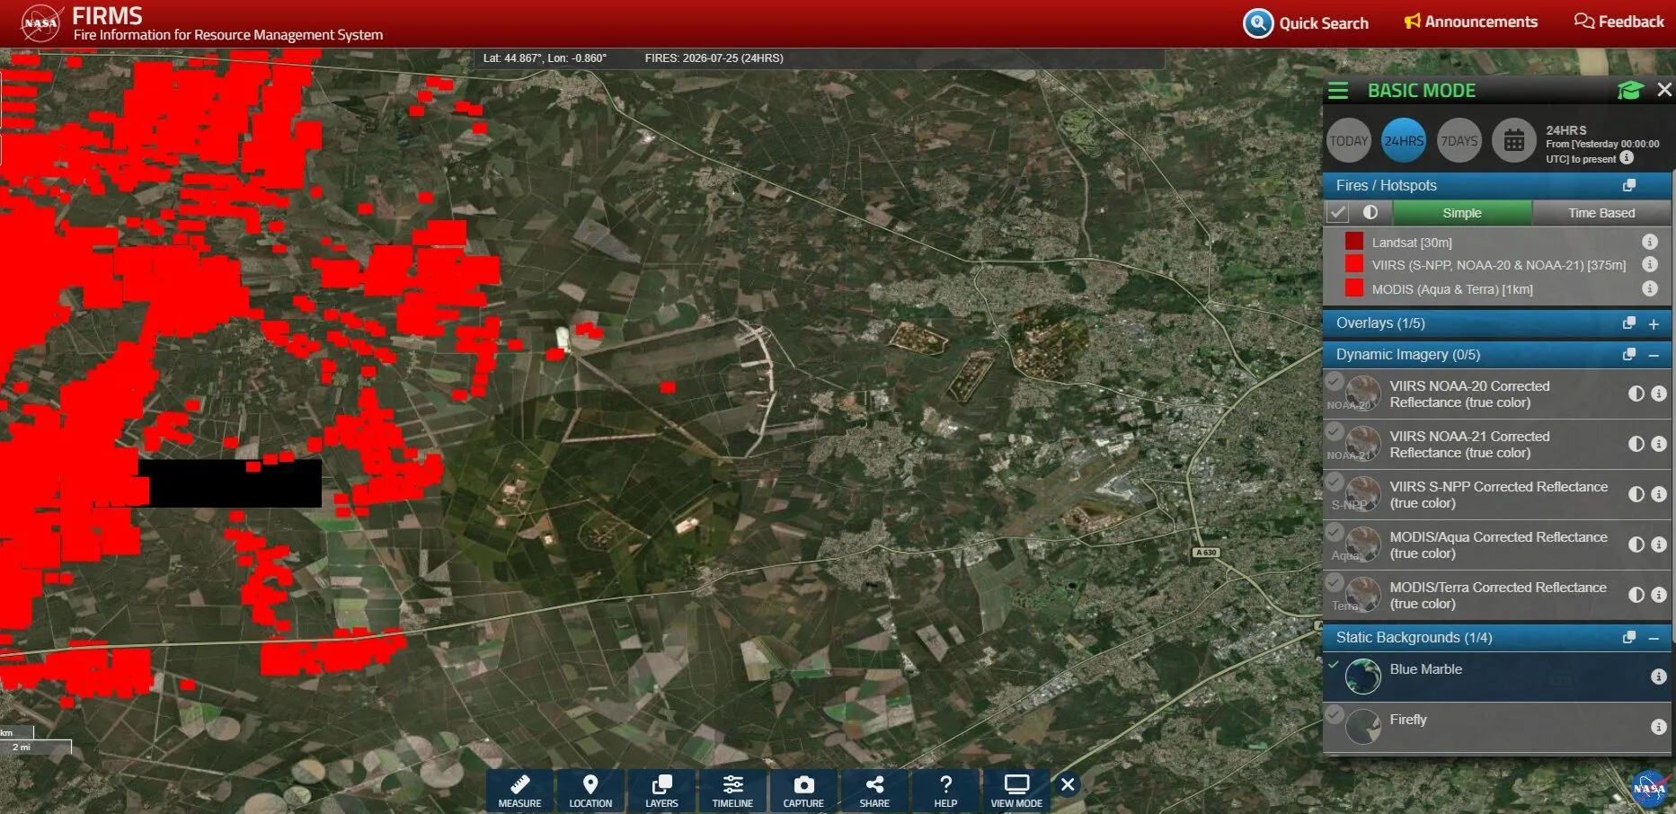Open the Announcements link

[x=1471, y=22]
